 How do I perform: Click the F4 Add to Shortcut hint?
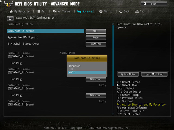click(x=141, y=105)
